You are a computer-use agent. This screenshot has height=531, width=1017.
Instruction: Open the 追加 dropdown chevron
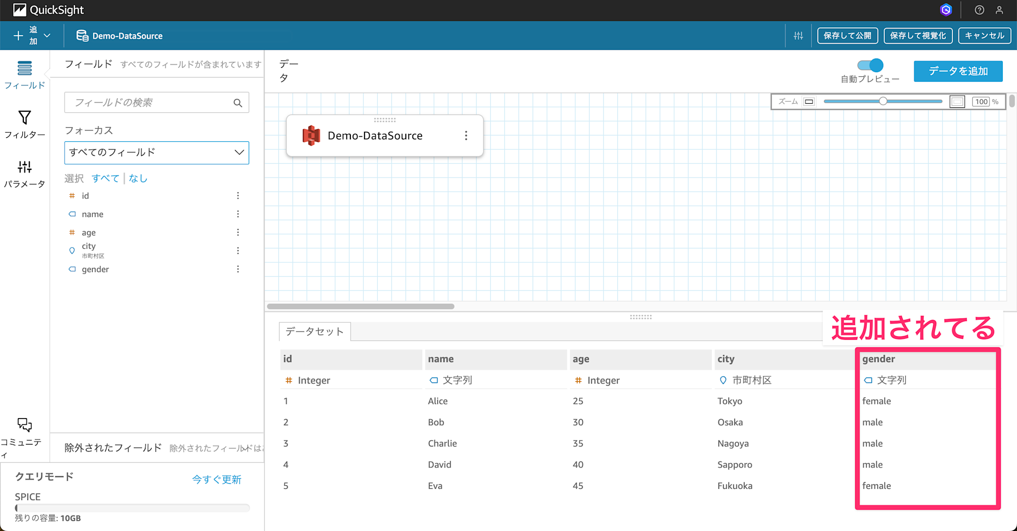[x=47, y=36]
